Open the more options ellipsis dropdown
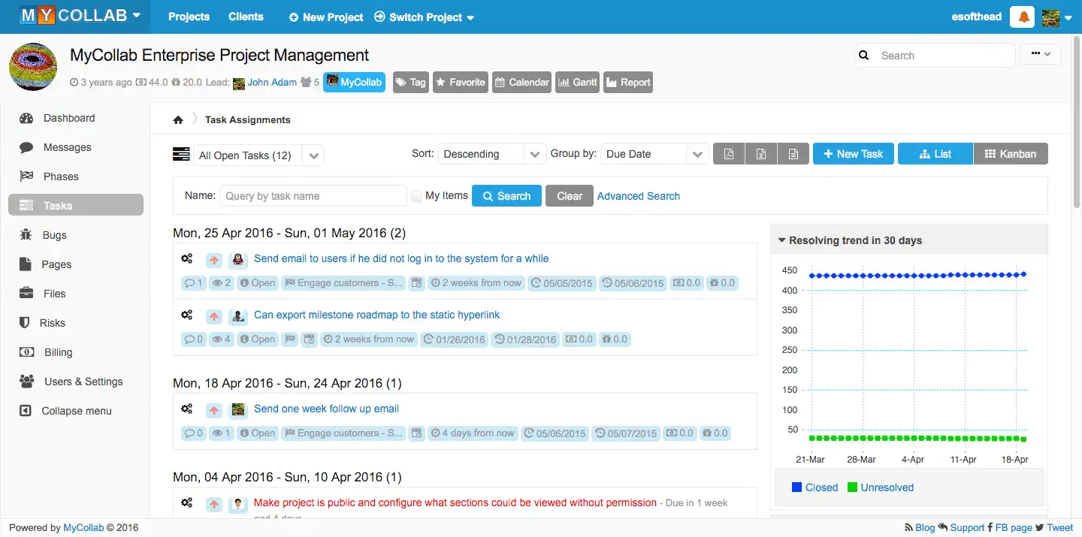The height and width of the screenshot is (537, 1082). [x=1041, y=54]
